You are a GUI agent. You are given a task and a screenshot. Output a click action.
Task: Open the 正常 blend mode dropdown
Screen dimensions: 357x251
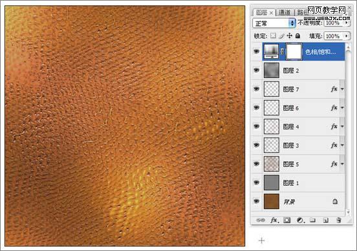point(274,23)
